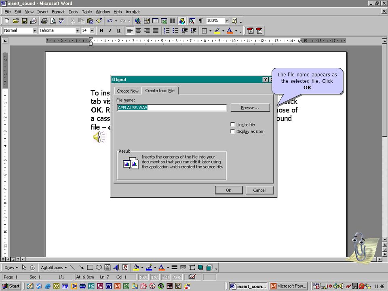Viewport: 388px width, 291px height.
Task: Insert a Text Box from Drawing toolbar
Action: point(108,268)
